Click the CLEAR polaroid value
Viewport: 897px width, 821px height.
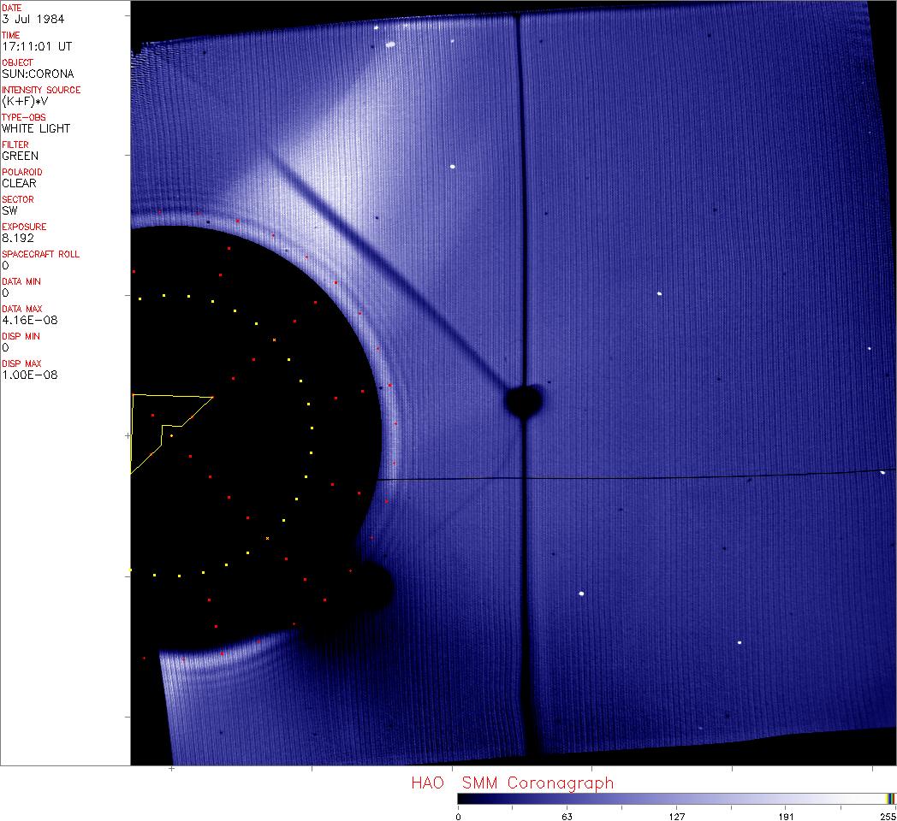click(19, 183)
